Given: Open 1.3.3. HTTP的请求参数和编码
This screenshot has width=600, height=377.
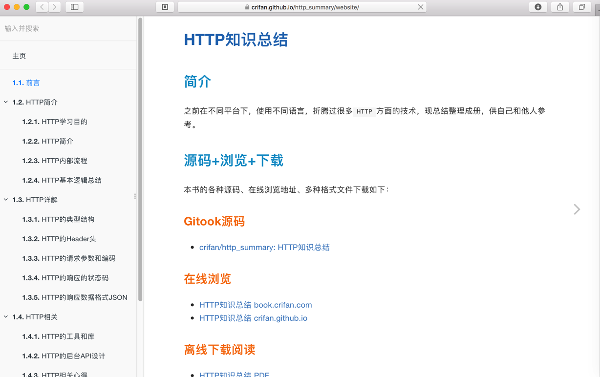Looking at the screenshot, I should tap(68, 258).
